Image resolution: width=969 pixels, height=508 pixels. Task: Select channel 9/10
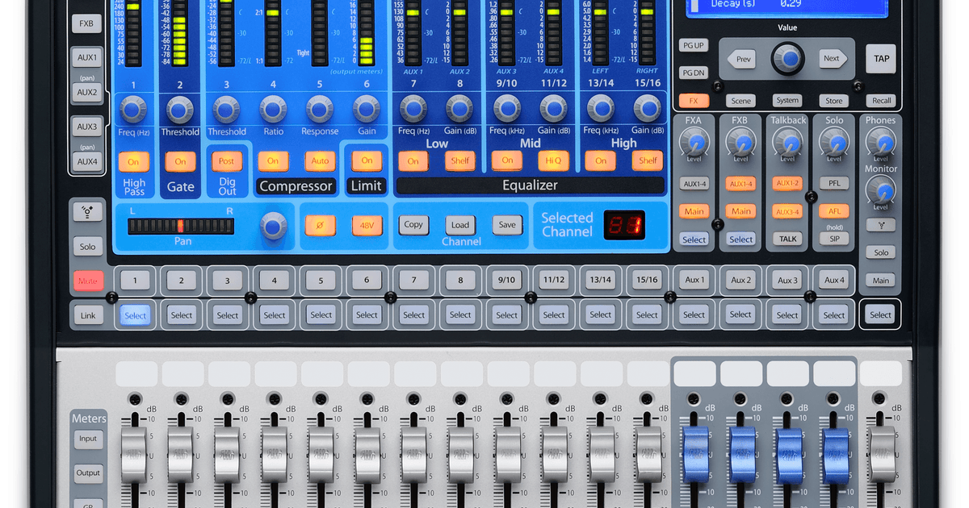[506, 280]
